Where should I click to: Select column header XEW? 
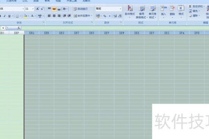point(122,33)
